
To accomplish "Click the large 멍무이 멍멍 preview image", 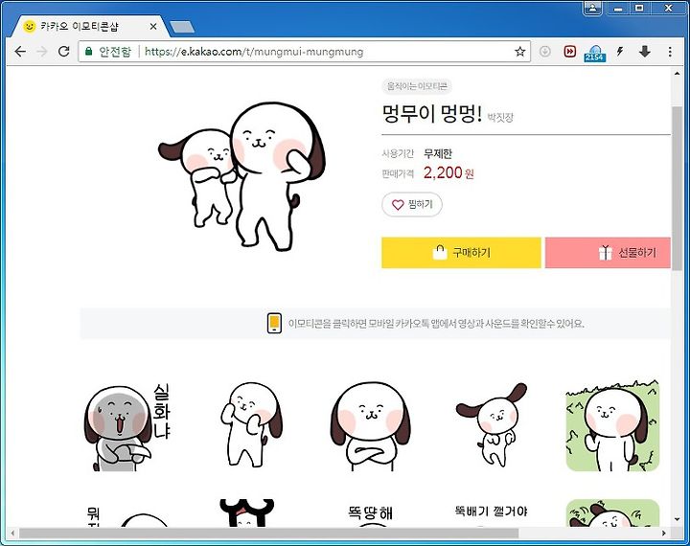I will (241, 177).
